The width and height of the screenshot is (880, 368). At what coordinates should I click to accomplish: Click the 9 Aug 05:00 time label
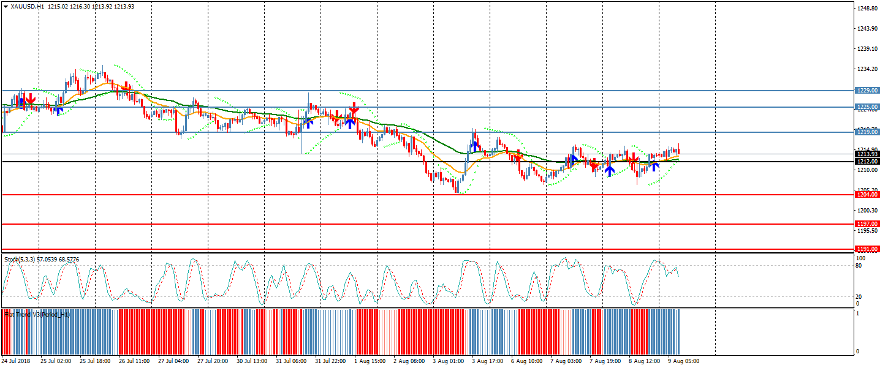(x=684, y=361)
